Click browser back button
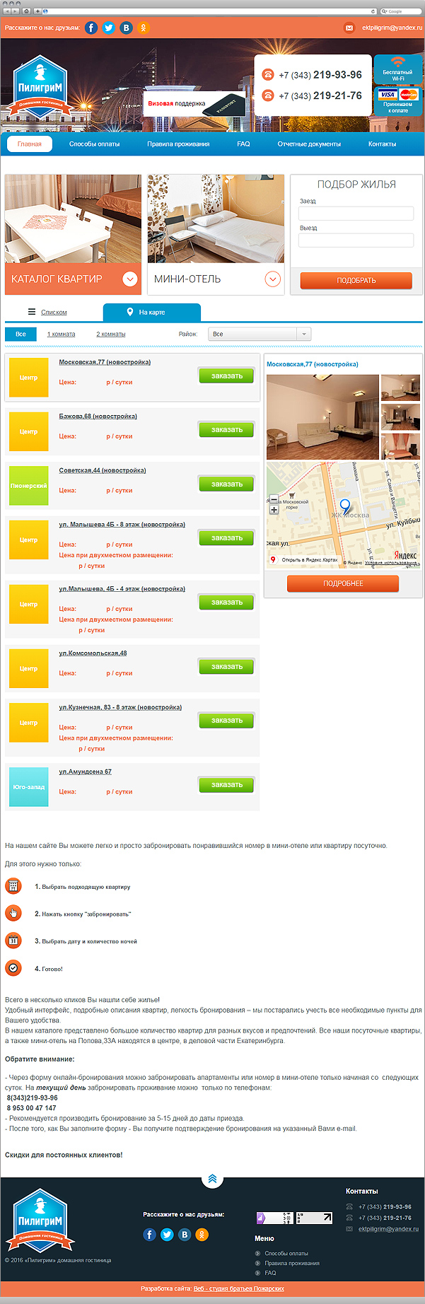Screen dimensions: 425x1304 click(7, 11)
